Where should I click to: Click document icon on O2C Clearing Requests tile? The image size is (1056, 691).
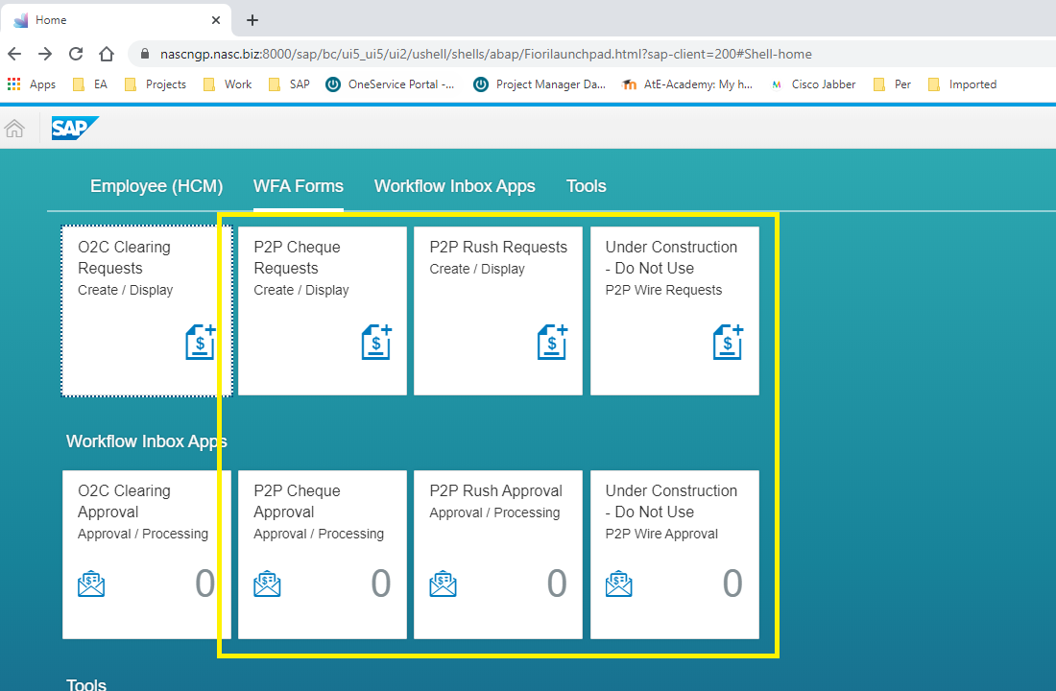point(201,342)
